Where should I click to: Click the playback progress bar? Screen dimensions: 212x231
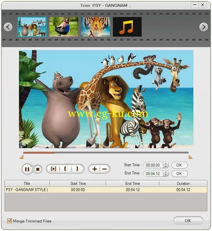pos(106,153)
